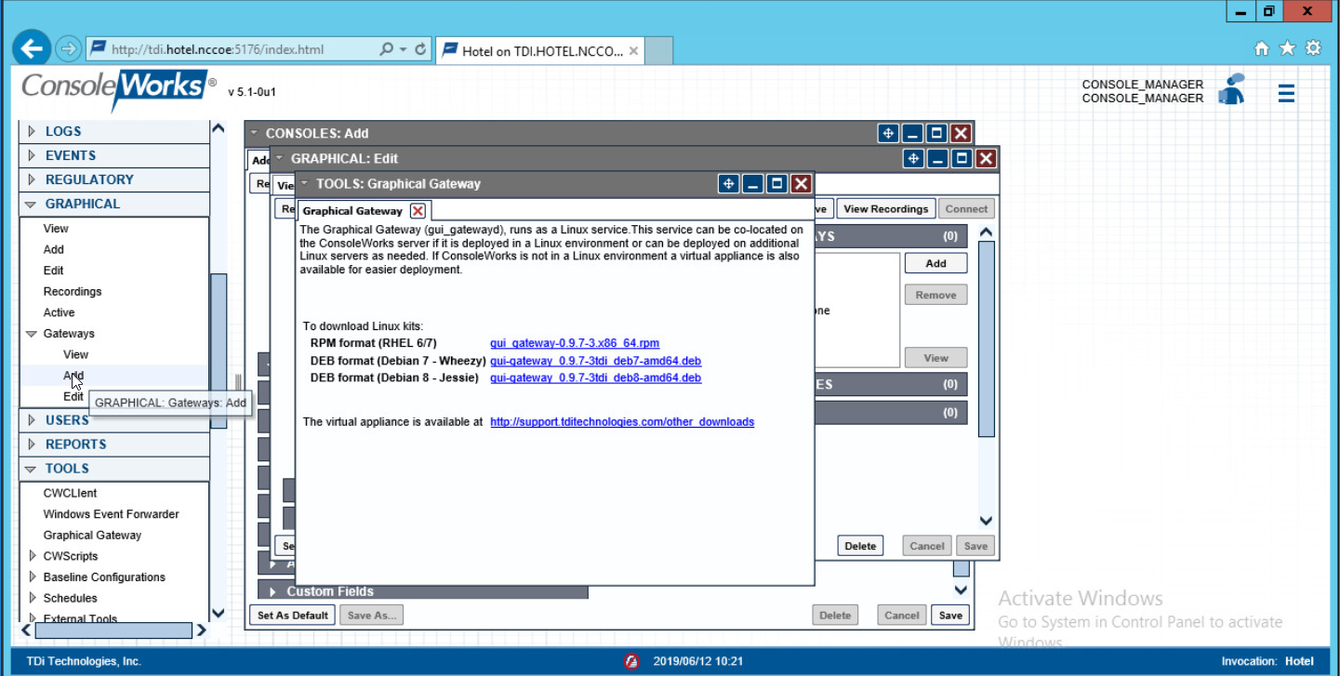Expand the USERS menu section
The width and height of the screenshot is (1340, 676).
(33, 420)
